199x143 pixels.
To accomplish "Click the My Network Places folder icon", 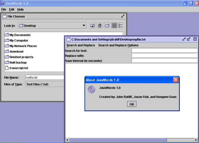I will 7,46.
